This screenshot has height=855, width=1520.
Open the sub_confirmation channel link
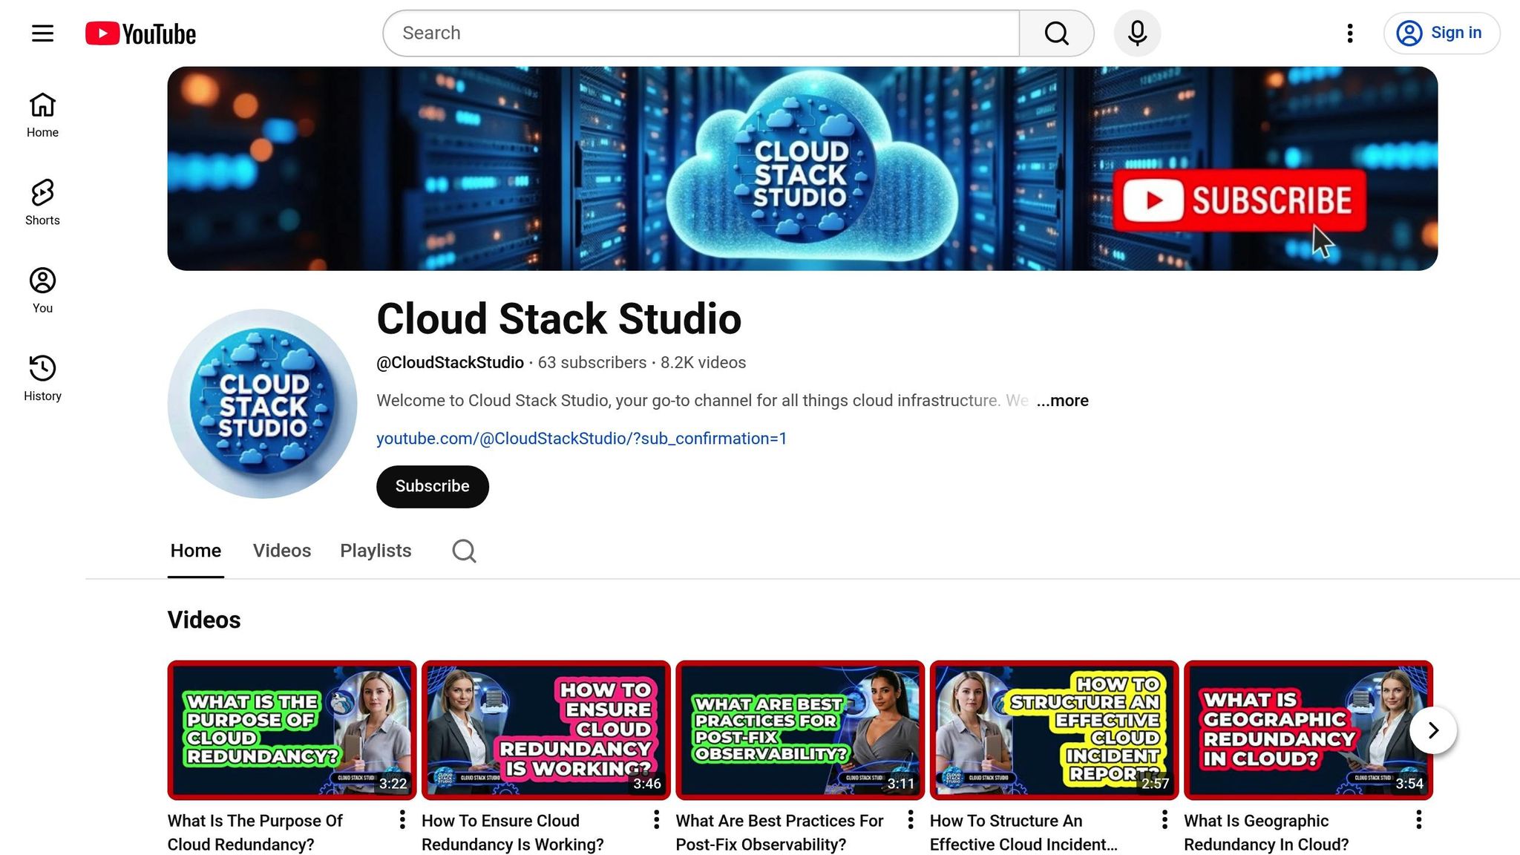581,439
